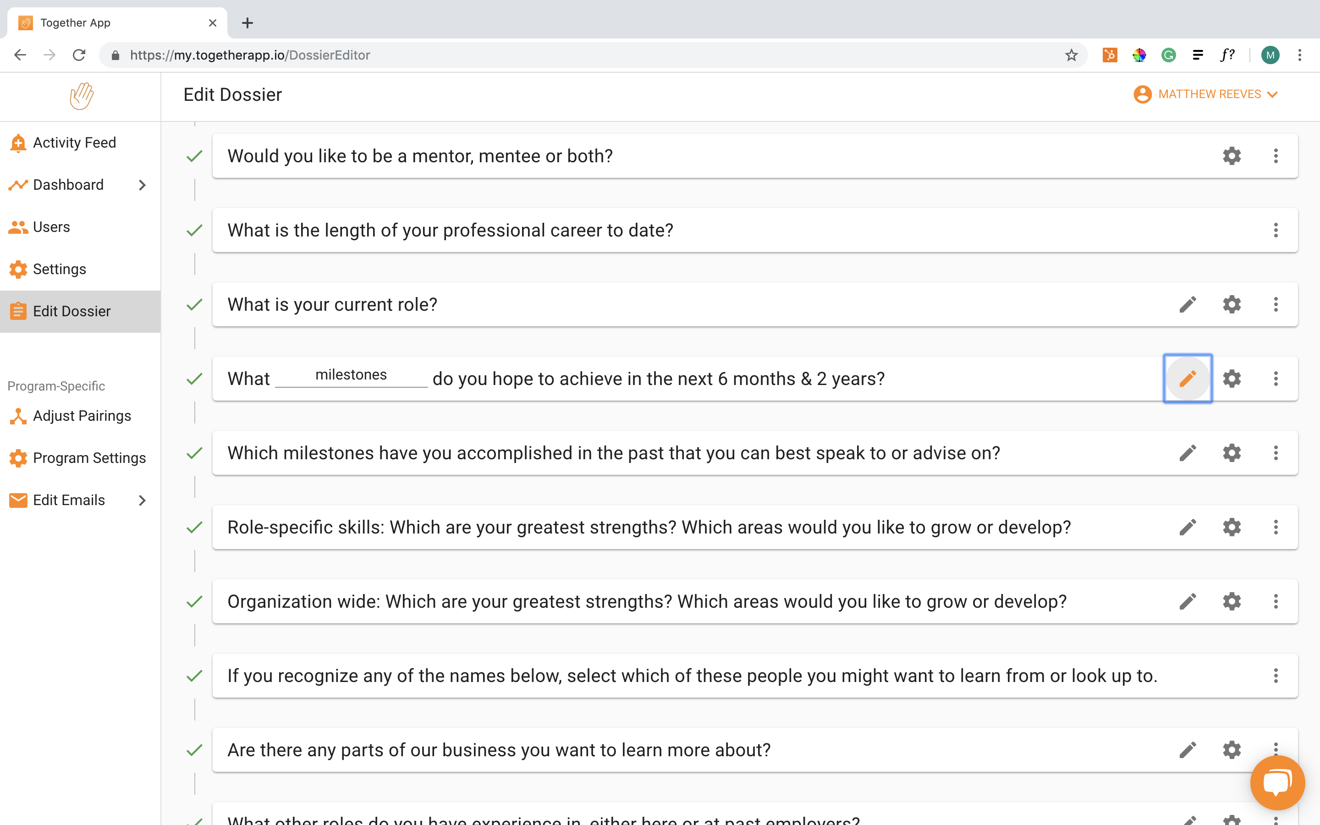Open gear settings for Role-specific skills question
The image size is (1320, 825).
(1232, 527)
